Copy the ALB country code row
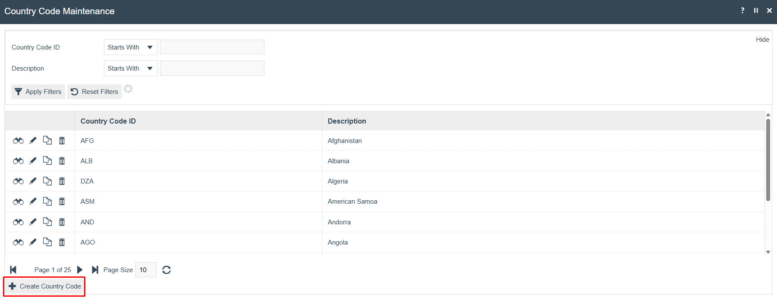 point(47,161)
